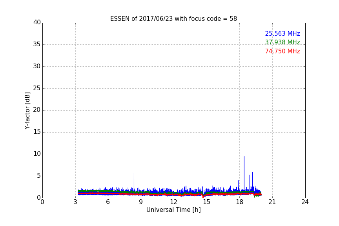Click the y-axis tick value 30
This screenshot has height=226, width=339.
click(x=37, y=66)
